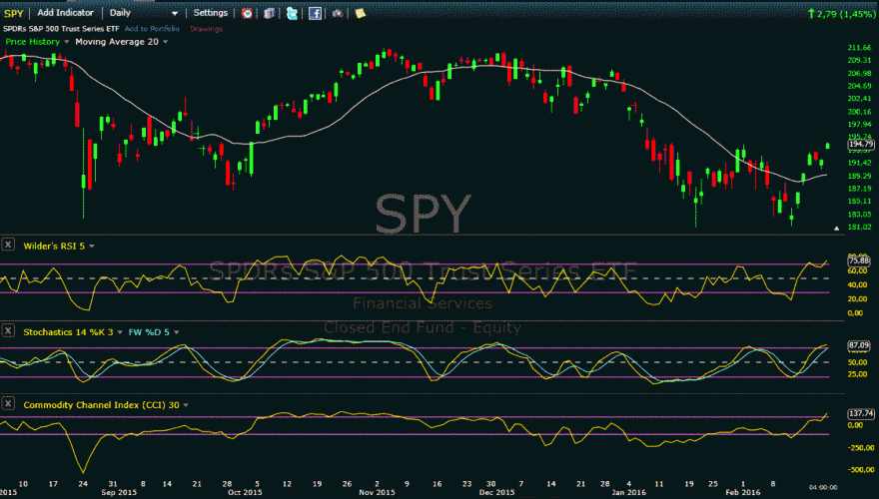Image resolution: width=879 pixels, height=499 pixels.
Task: Expand Commodity Channel Index (CCI) 30 arrow
Action: [186, 405]
